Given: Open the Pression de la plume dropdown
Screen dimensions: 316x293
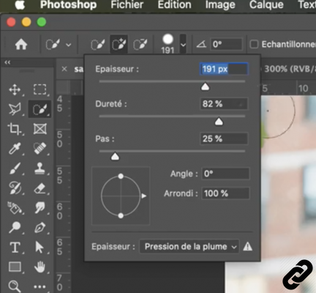Looking at the screenshot, I should [189, 247].
